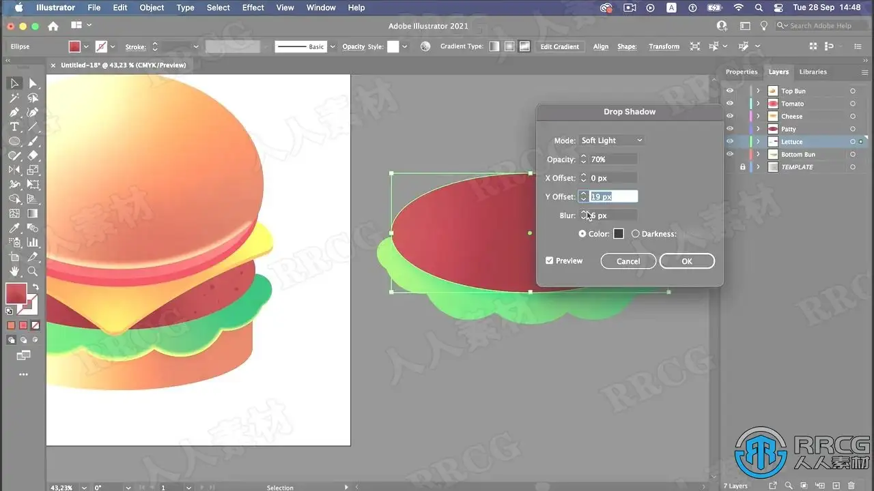The image size is (874, 491).
Task: Swap fill and stroke colors
Action: click(x=36, y=287)
